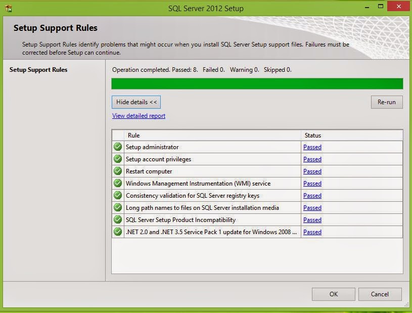Image resolution: width=412 pixels, height=313 pixels.
Task: Select the Restart computer rule text
Action: (x=149, y=171)
